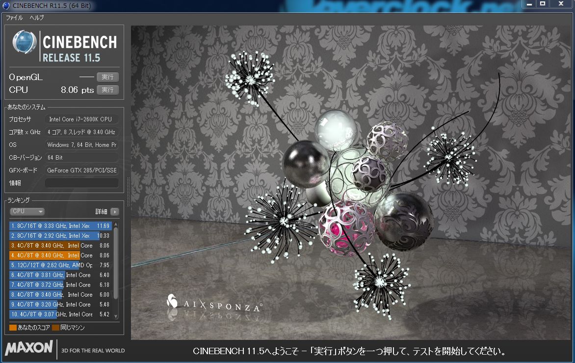
Task: Click the MAXON logo
Action: (29, 347)
